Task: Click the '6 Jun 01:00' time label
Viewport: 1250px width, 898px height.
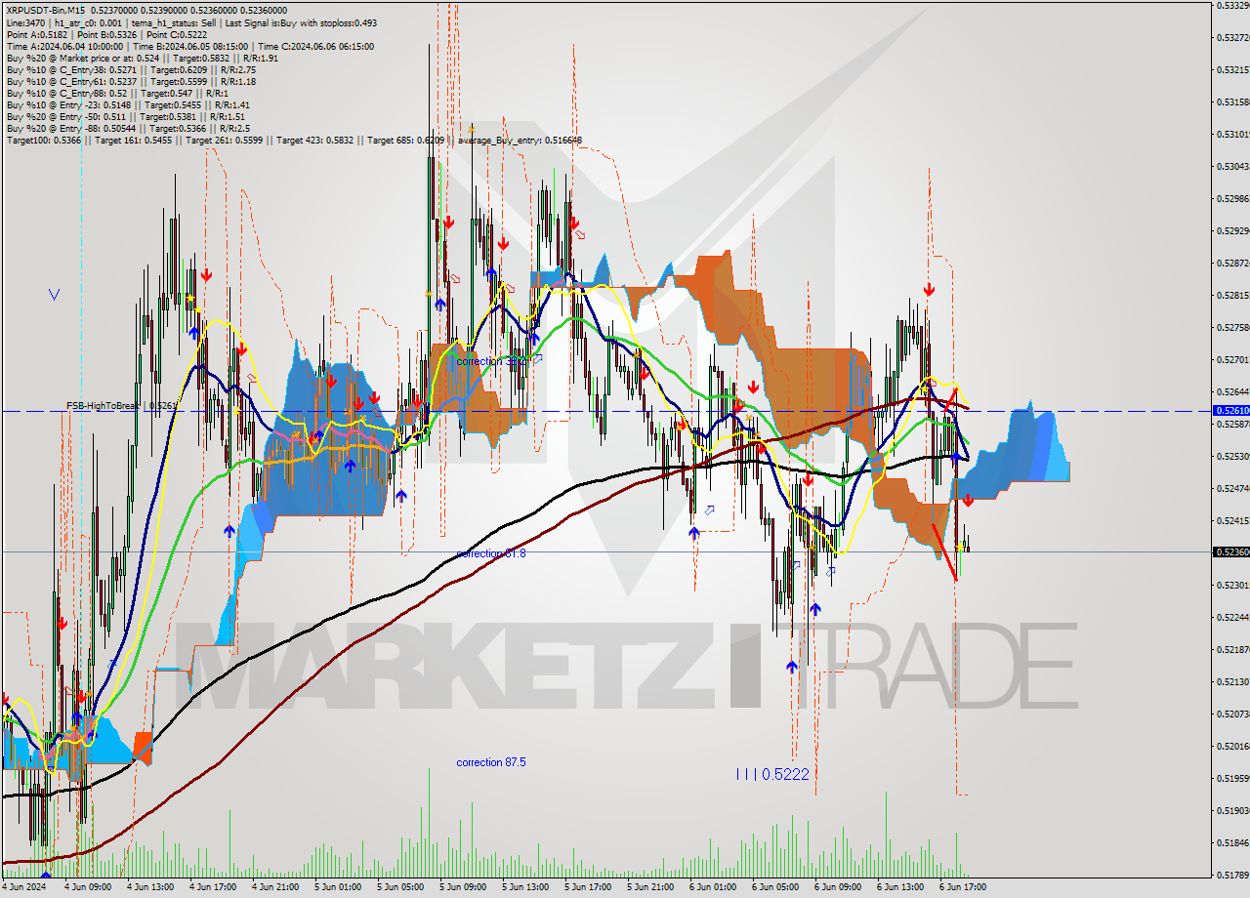Action: pyautogui.click(x=711, y=888)
